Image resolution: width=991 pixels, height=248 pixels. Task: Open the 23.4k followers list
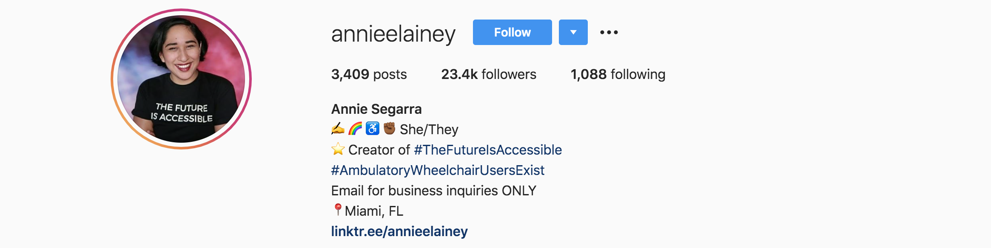pyautogui.click(x=489, y=74)
